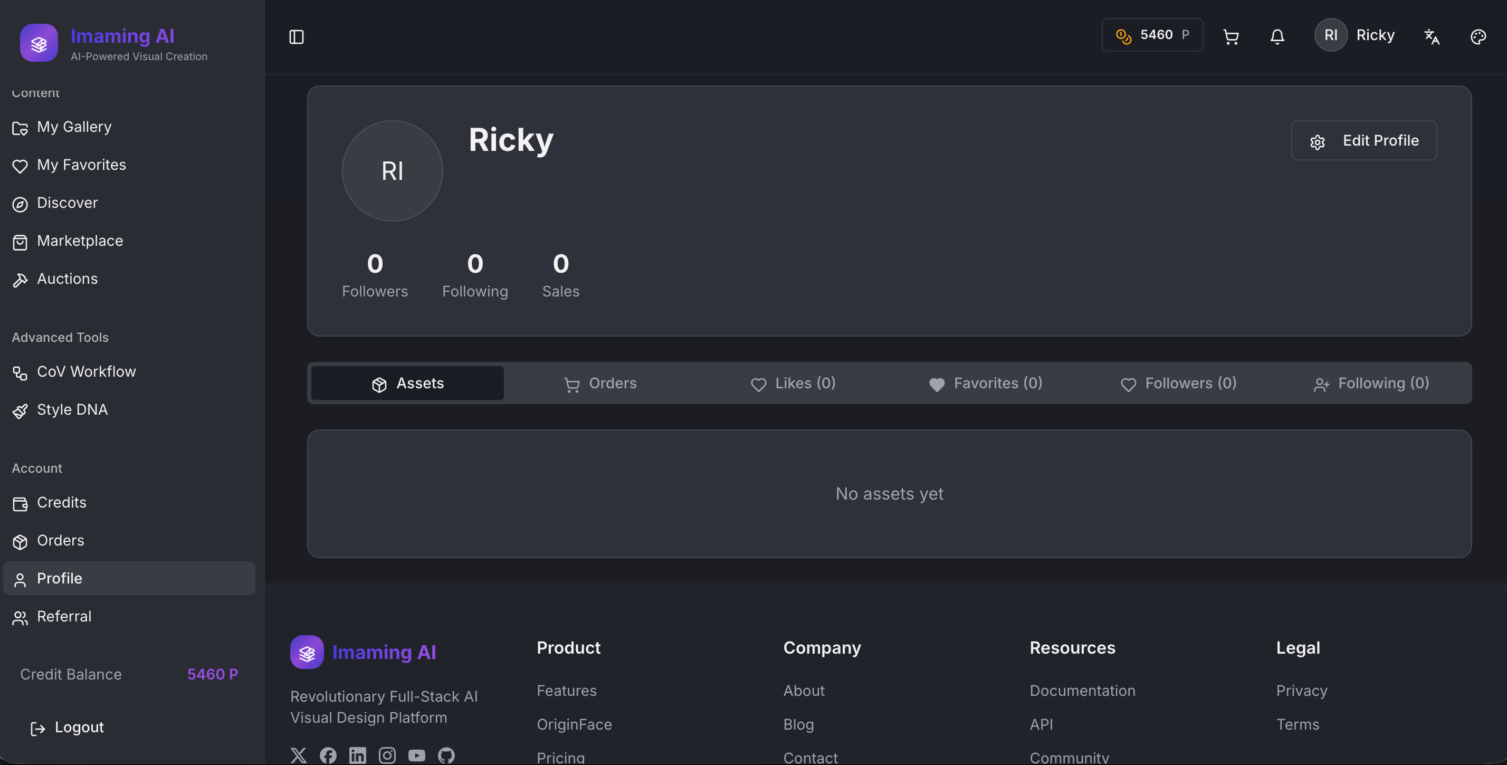The width and height of the screenshot is (1507, 765).
Task: Click the RI profile avatar circle
Action: click(392, 171)
